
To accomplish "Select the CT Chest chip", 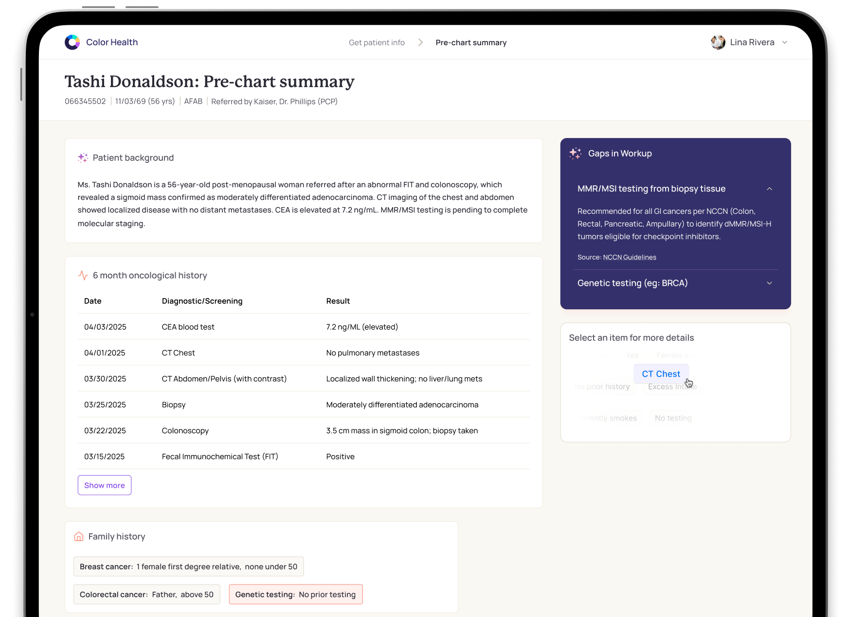I will pyautogui.click(x=661, y=374).
